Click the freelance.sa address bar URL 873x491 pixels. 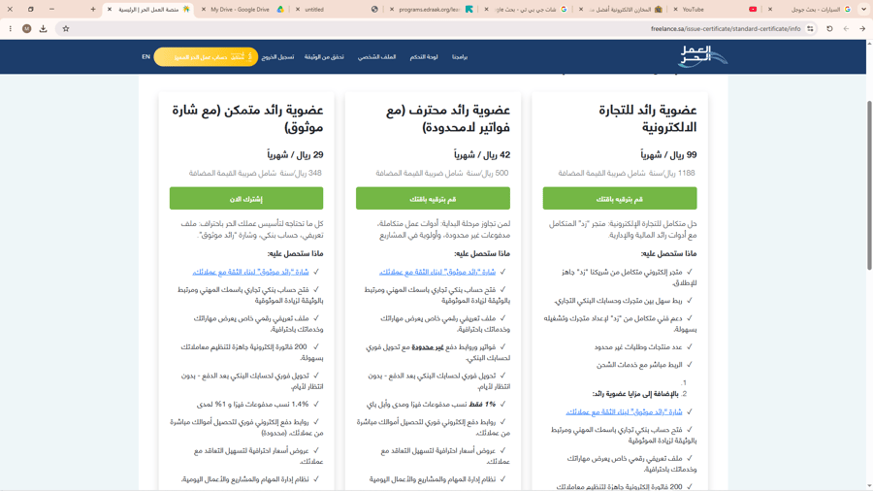(726, 28)
